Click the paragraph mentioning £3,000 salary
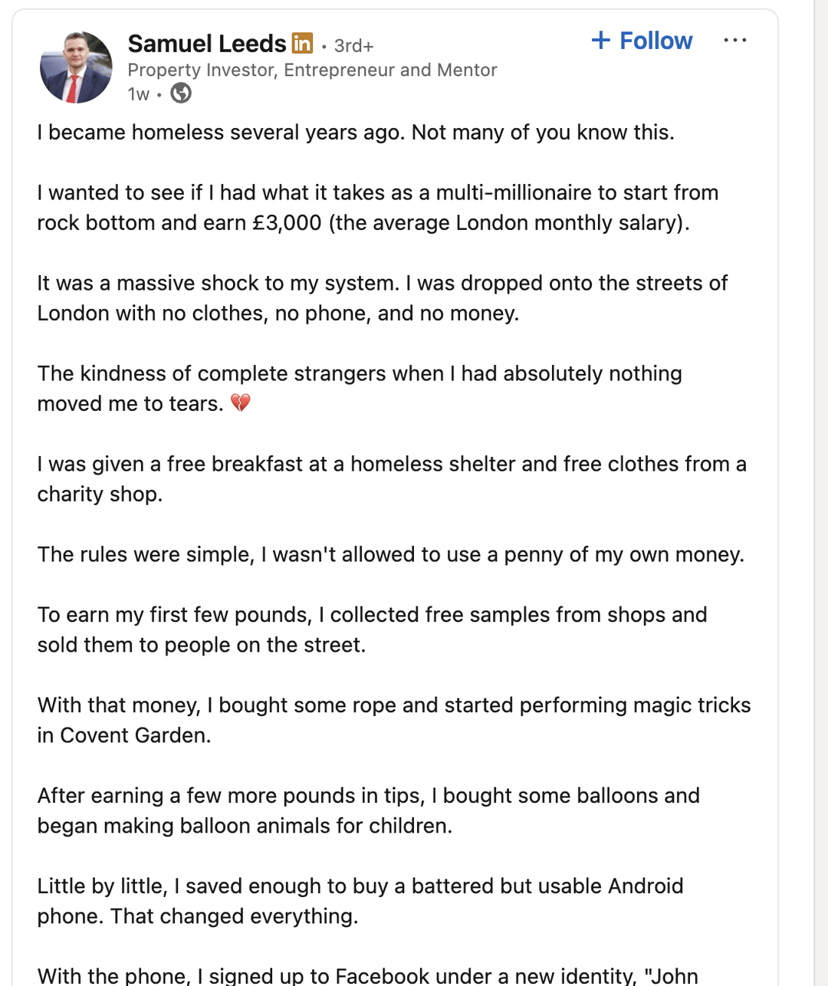 pos(378,208)
